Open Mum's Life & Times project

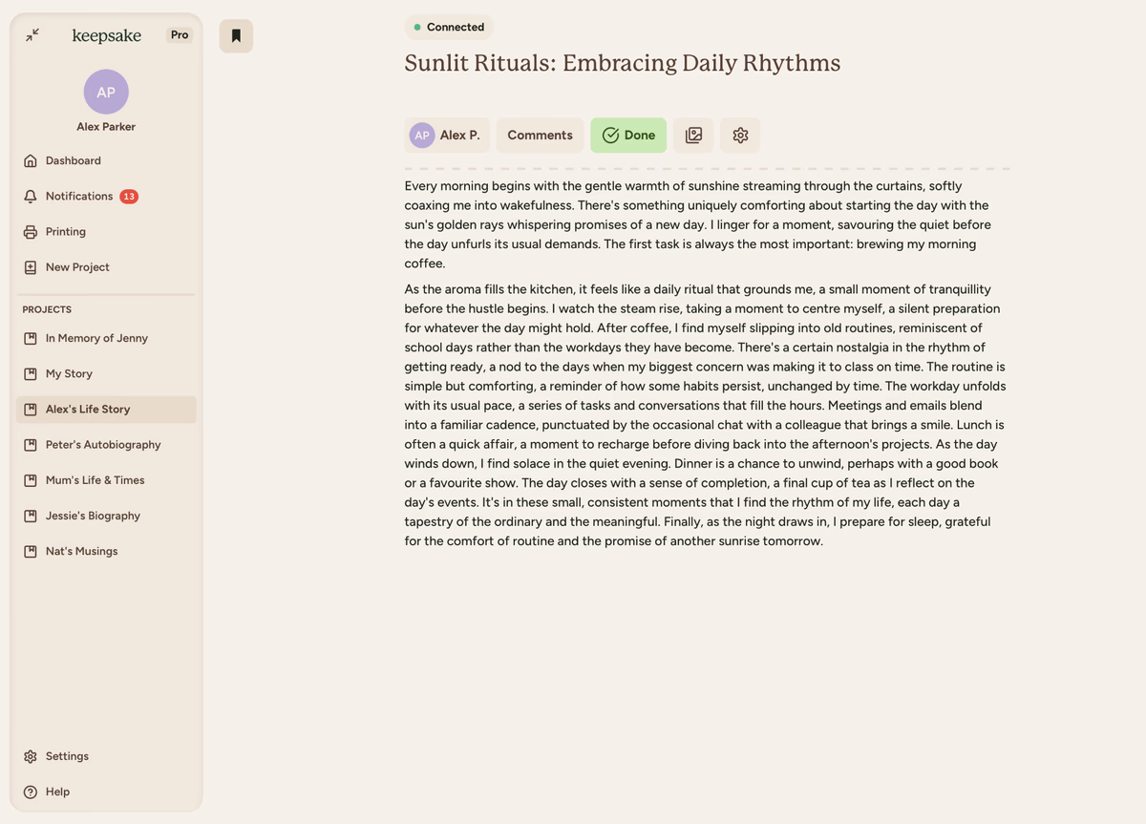coord(95,480)
